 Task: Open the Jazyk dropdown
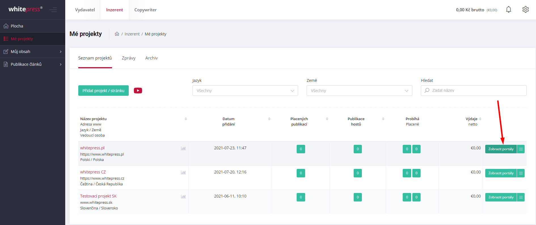pos(245,91)
